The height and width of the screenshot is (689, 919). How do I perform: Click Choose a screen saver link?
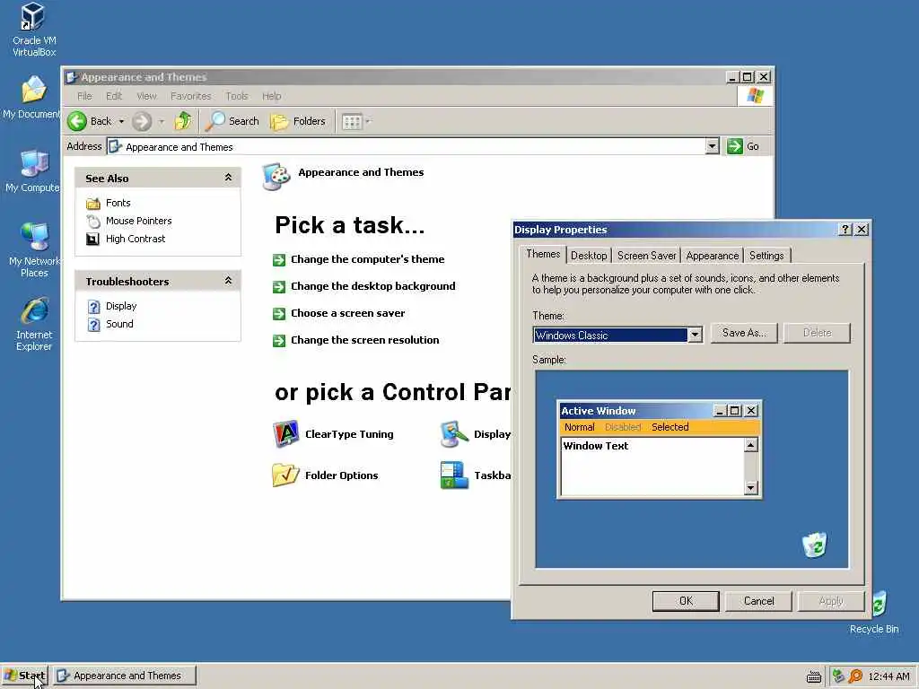pos(347,313)
